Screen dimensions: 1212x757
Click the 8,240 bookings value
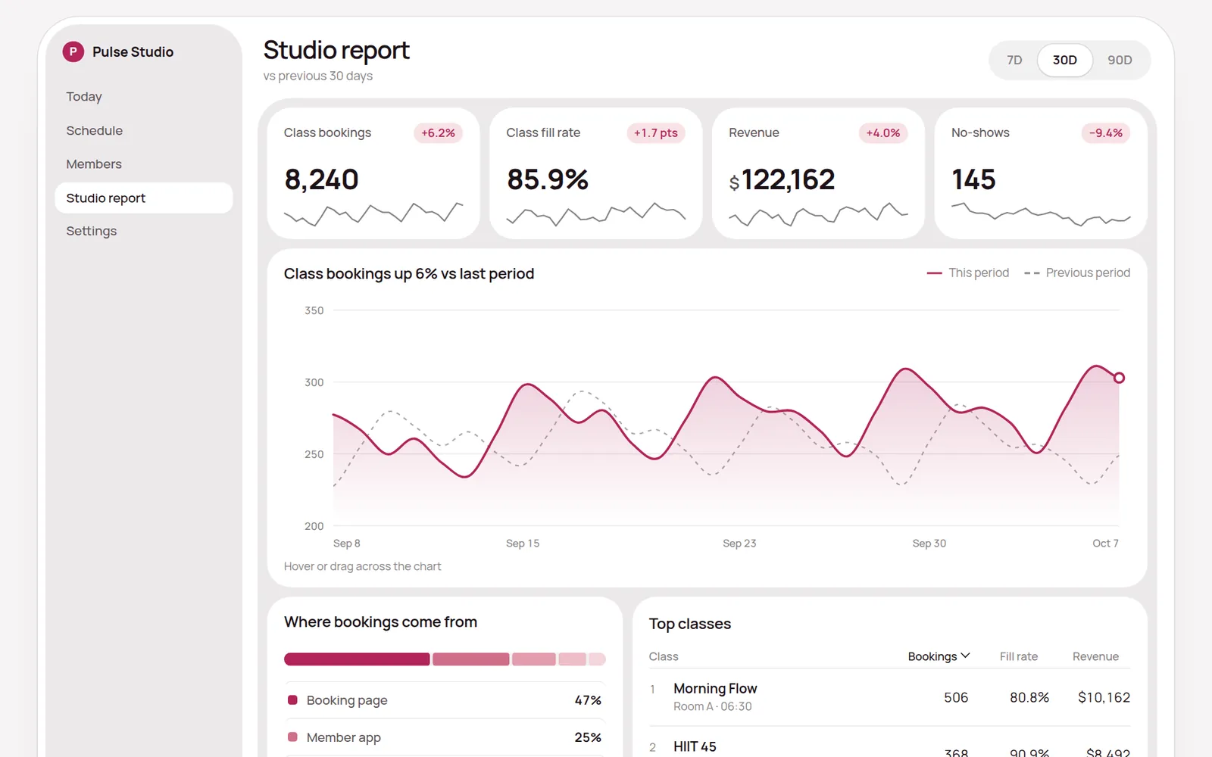[321, 180]
